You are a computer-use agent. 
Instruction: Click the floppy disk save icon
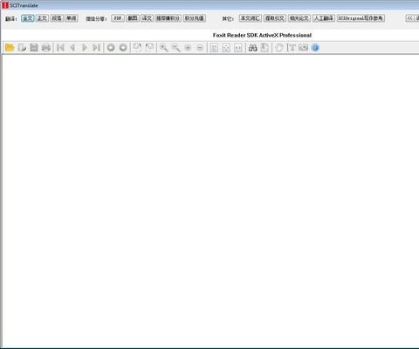(34, 47)
